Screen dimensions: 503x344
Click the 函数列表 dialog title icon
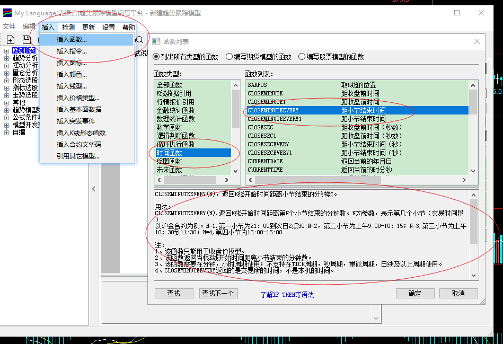pos(156,41)
